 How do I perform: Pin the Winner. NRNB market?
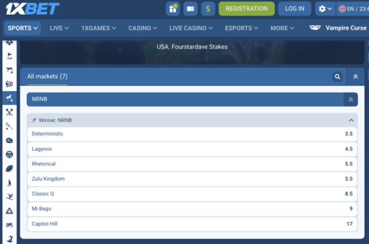34,120
